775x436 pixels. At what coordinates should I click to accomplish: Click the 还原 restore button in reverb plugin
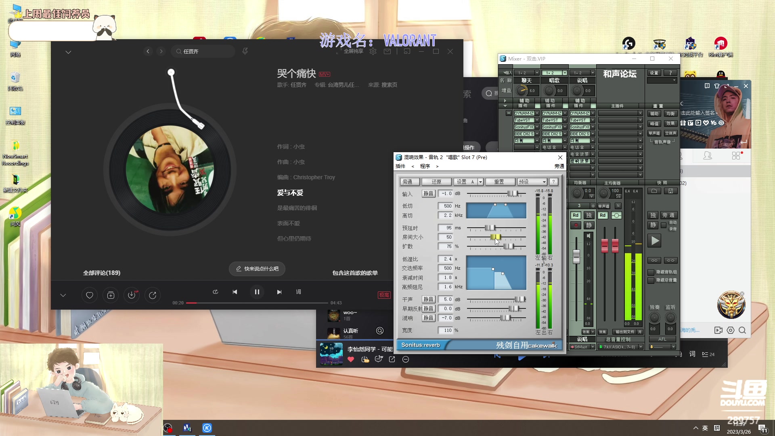coord(437,182)
